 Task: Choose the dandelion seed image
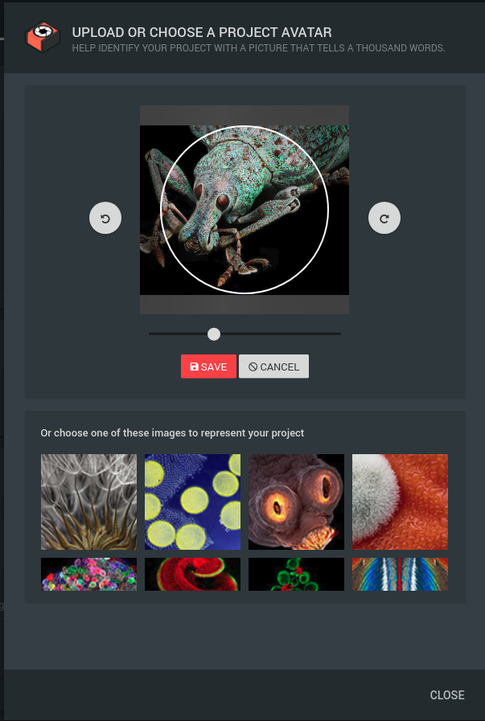[x=88, y=502]
